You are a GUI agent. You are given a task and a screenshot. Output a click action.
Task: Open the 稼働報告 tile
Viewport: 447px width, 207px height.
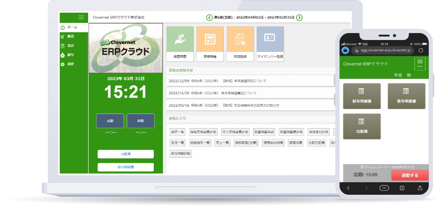(x=210, y=44)
